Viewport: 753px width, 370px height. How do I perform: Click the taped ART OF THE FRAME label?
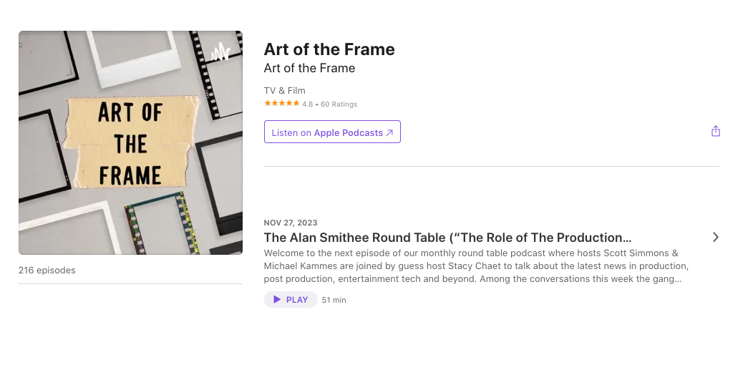point(130,143)
